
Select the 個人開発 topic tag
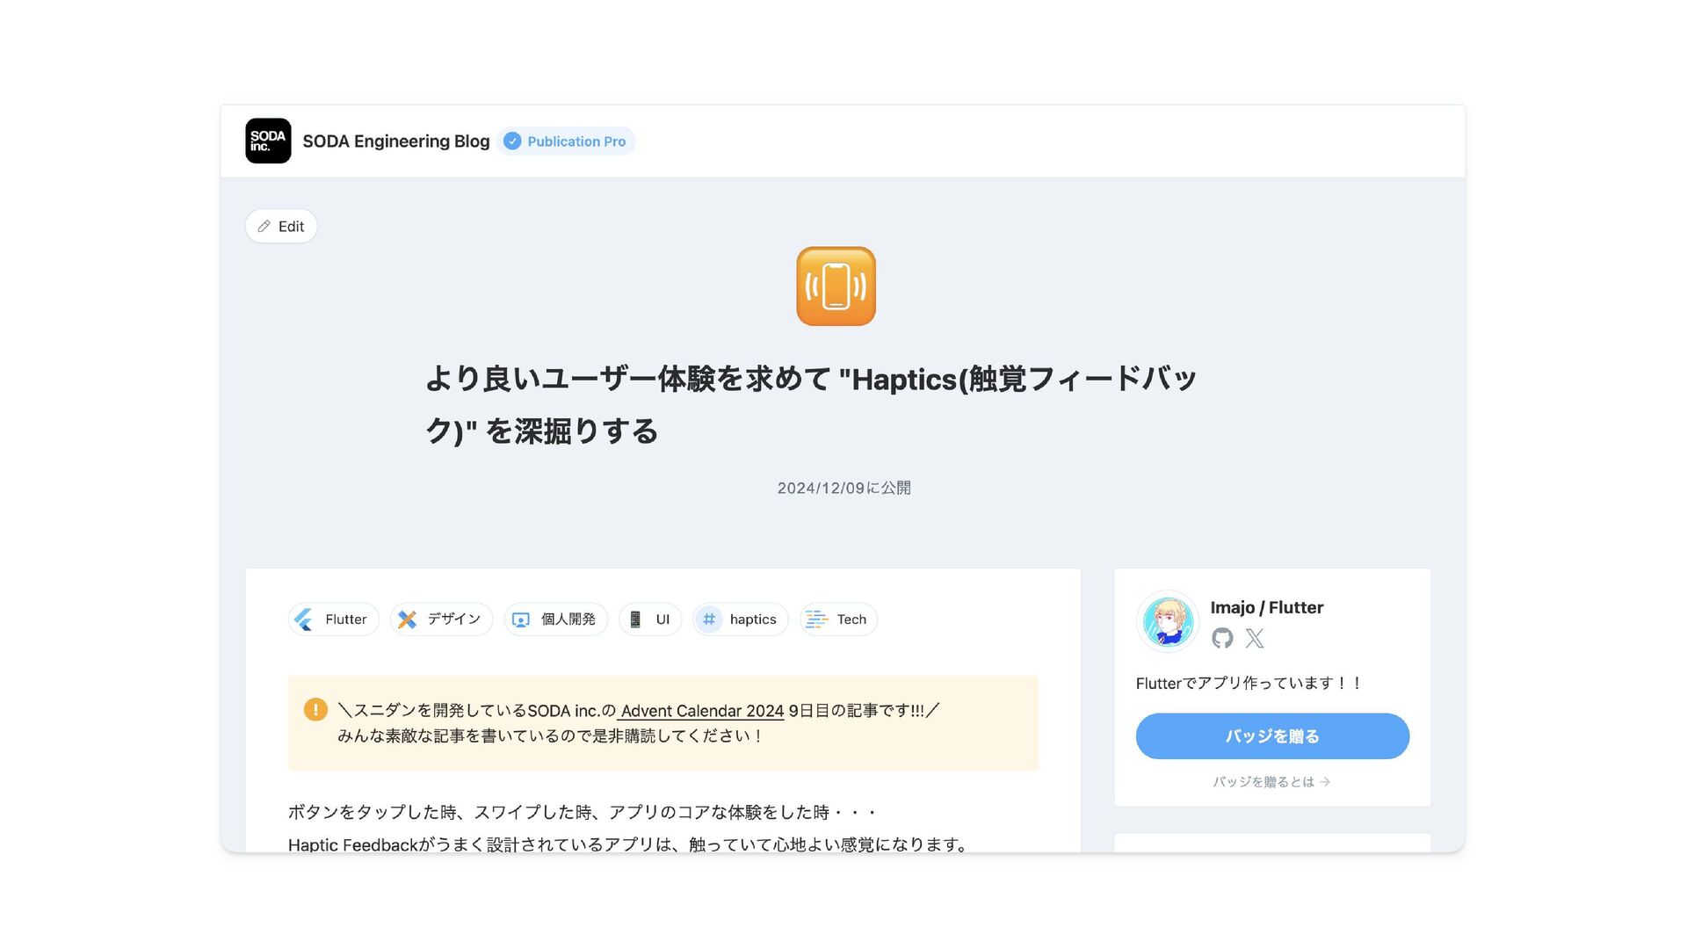pos(555,619)
